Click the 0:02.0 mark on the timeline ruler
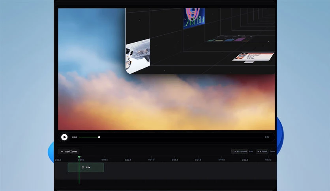The height and width of the screenshot is (191, 330). tap(245, 160)
